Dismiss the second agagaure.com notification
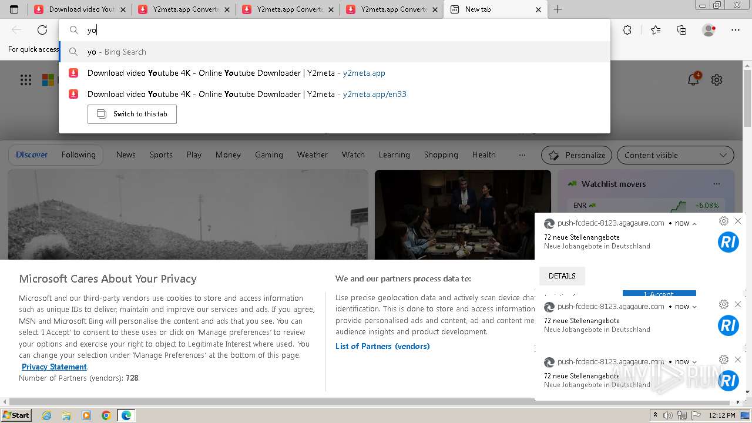 (738, 304)
